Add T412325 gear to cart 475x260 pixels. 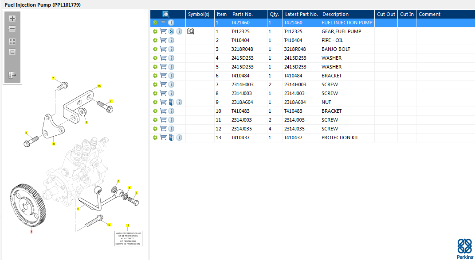click(x=163, y=31)
